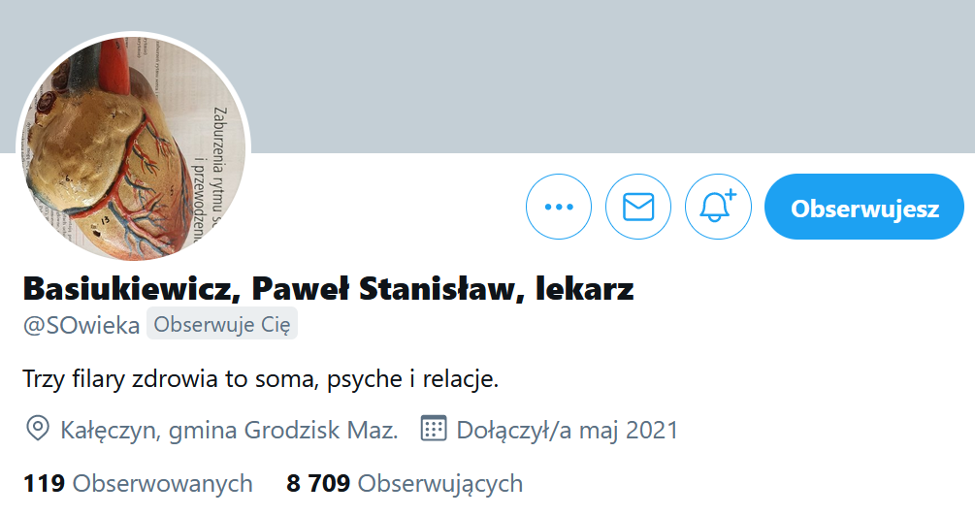975x516 pixels.
Task: Turn on notifications with the bell icon
Action: (x=718, y=207)
